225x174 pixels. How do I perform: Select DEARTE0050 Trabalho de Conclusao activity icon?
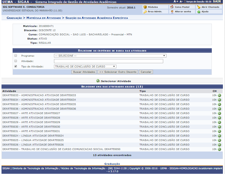219,149
